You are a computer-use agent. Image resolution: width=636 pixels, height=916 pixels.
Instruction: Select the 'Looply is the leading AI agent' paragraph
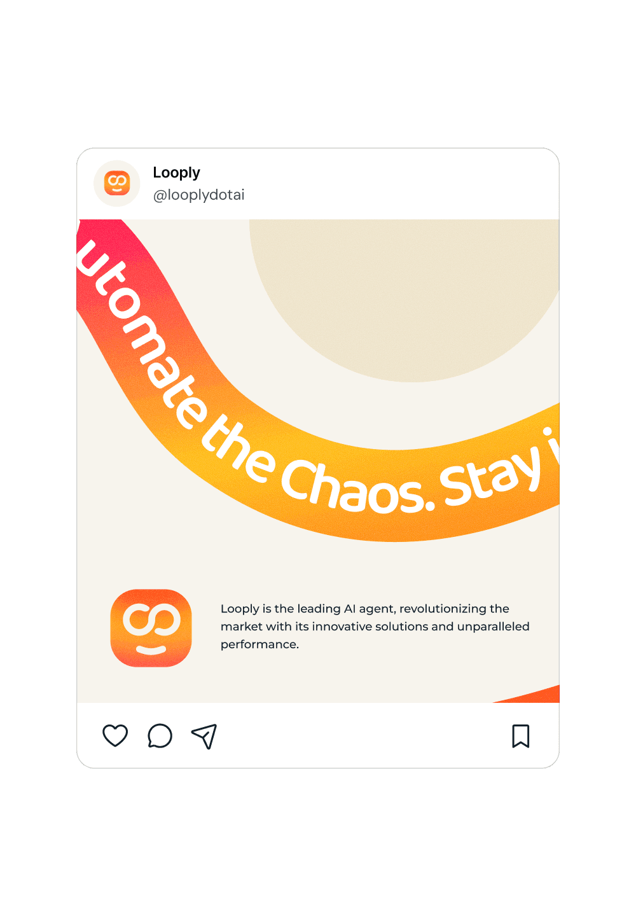[x=375, y=627]
